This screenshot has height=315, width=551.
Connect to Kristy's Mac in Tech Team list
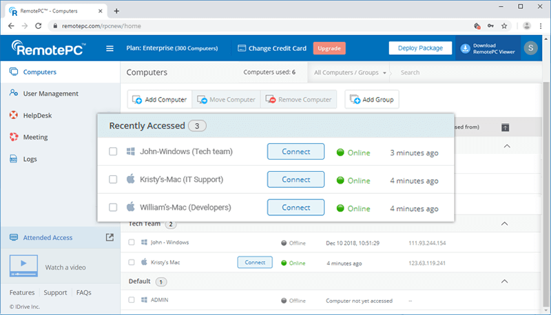(255, 262)
